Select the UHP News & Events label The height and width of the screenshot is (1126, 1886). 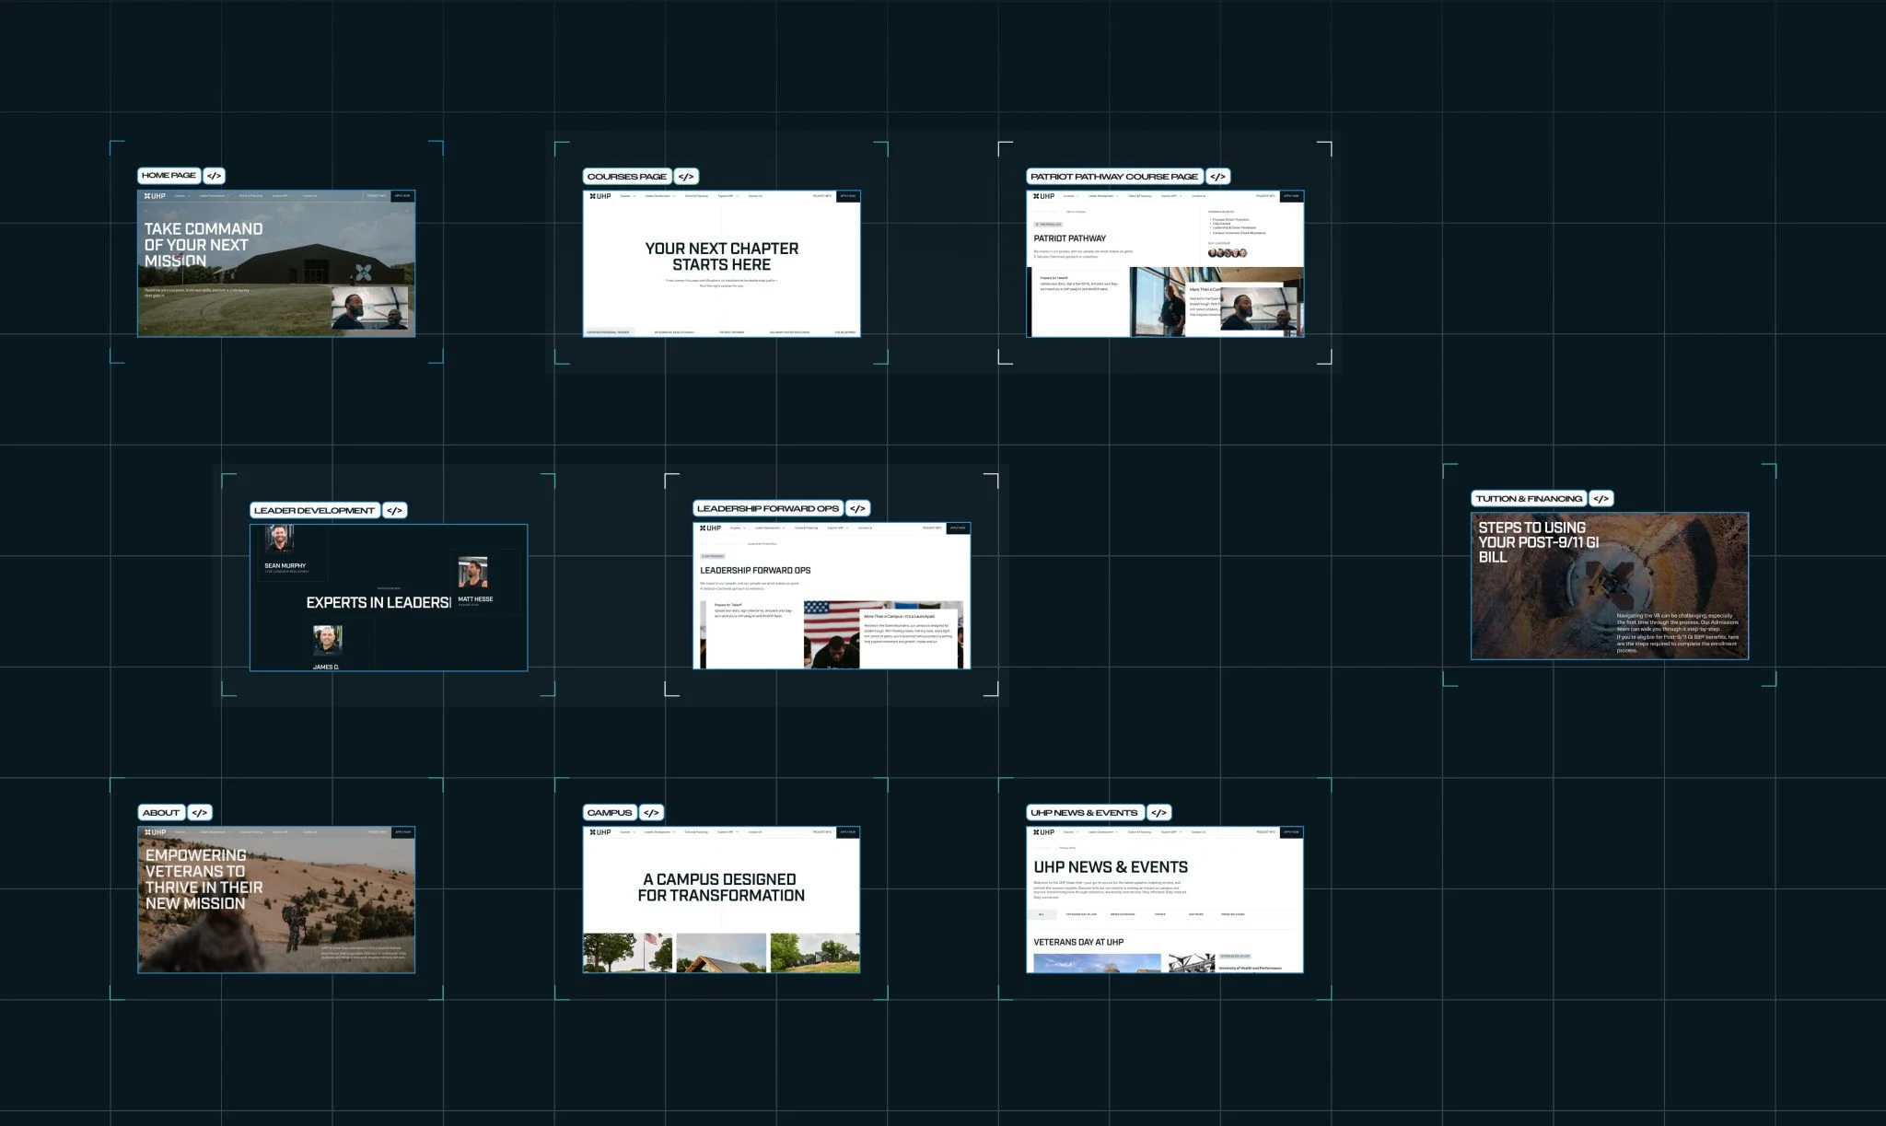[x=1084, y=812]
